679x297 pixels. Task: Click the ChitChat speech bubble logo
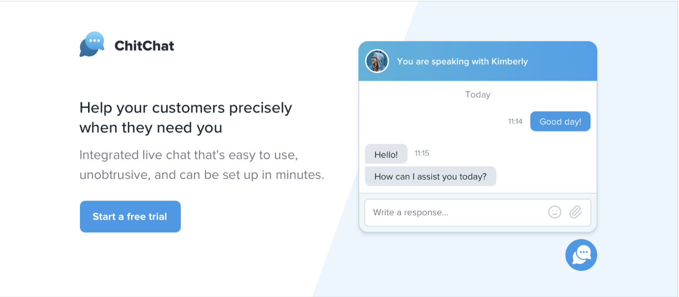coord(92,44)
